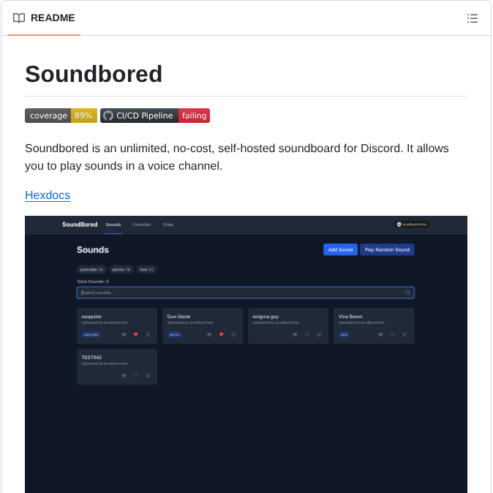
Task: Click the 'Total Sounds: 5' label
Action: click(93, 282)
